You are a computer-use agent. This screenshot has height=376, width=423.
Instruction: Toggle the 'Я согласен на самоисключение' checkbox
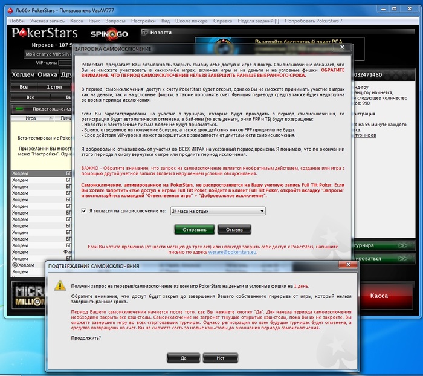pyautogui.click(x=83, y=211)
